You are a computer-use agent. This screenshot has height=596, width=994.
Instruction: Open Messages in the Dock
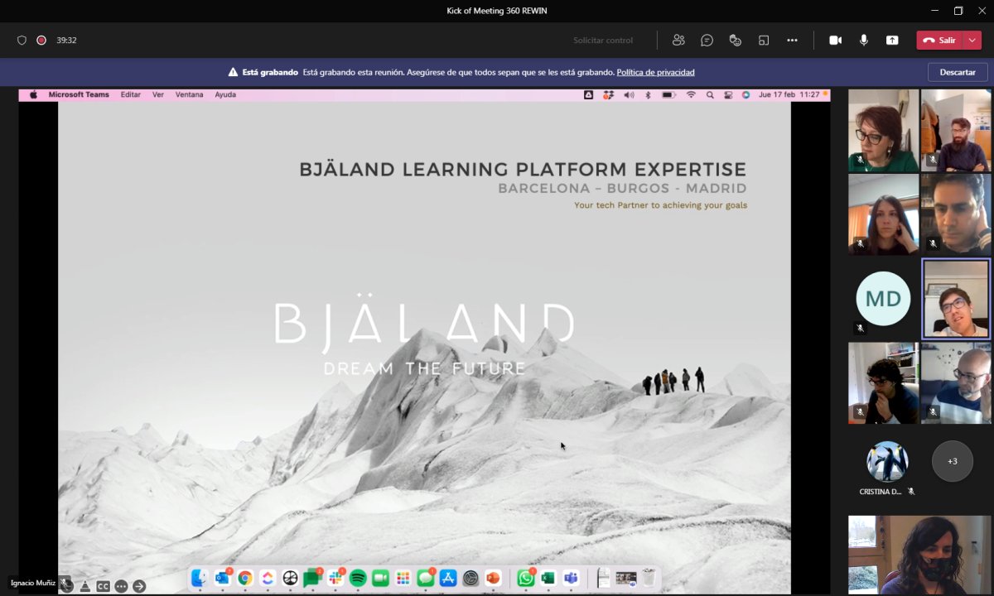[x=426, y=579]
